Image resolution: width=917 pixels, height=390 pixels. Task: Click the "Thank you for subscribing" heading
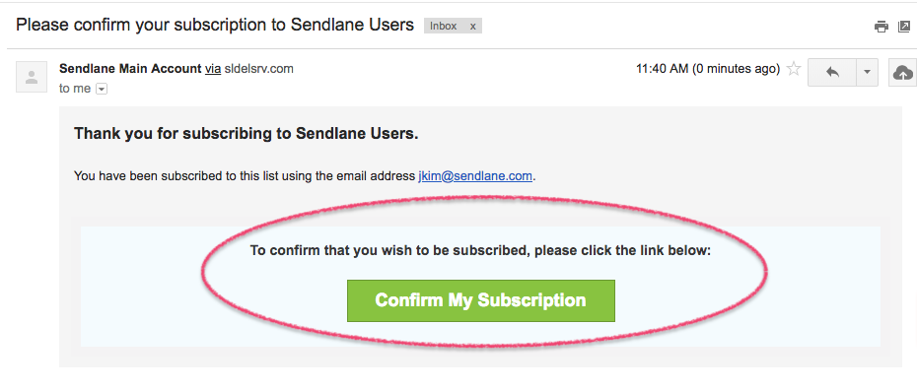[247, 134]
